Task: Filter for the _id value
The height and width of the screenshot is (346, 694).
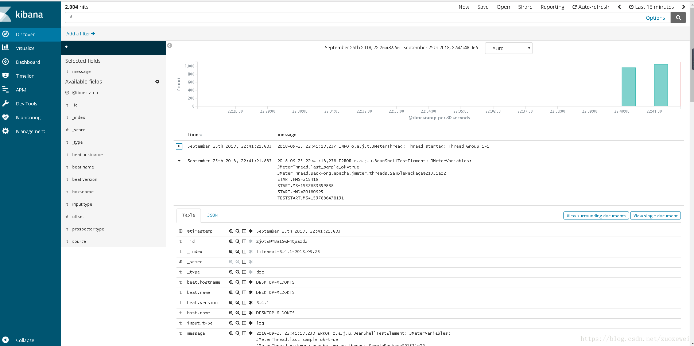Action: tap(231, 241)
